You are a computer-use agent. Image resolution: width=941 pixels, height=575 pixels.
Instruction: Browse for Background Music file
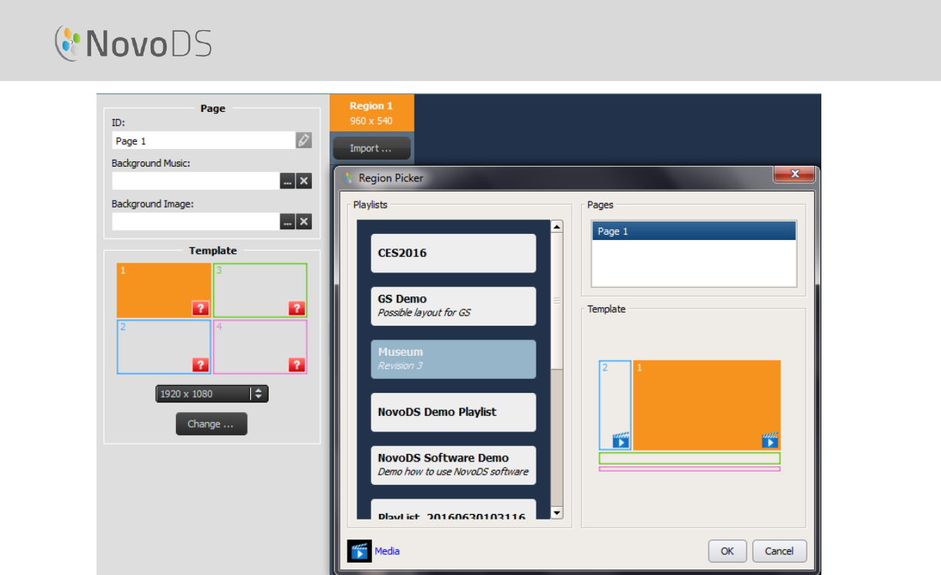click(287, 181)
